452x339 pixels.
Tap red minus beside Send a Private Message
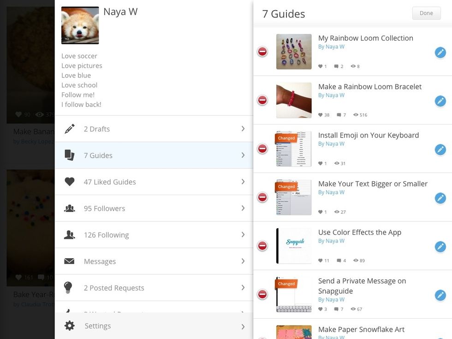click(x=262, y=294)
